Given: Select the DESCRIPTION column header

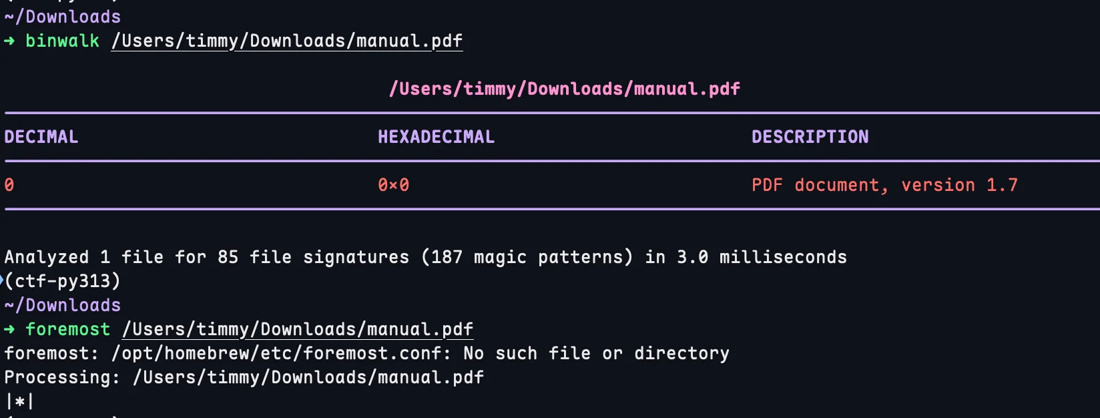Looking at the screenshot, I should click(x=810, y=138).
